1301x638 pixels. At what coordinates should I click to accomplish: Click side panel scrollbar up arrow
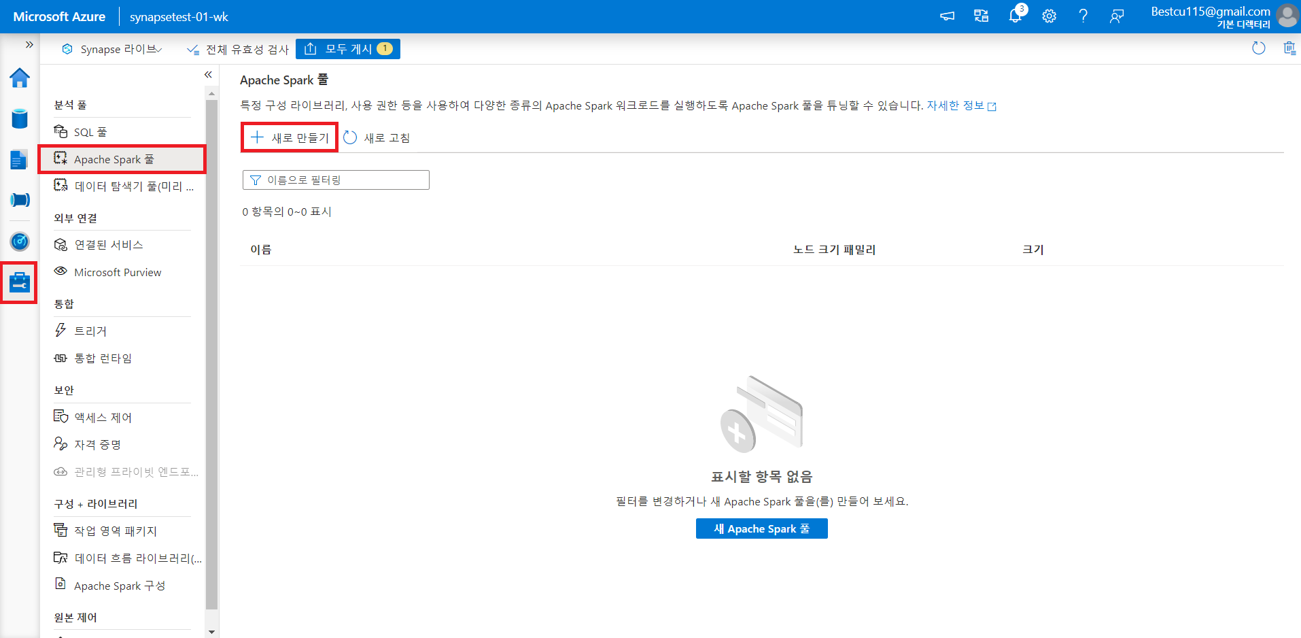211,94
